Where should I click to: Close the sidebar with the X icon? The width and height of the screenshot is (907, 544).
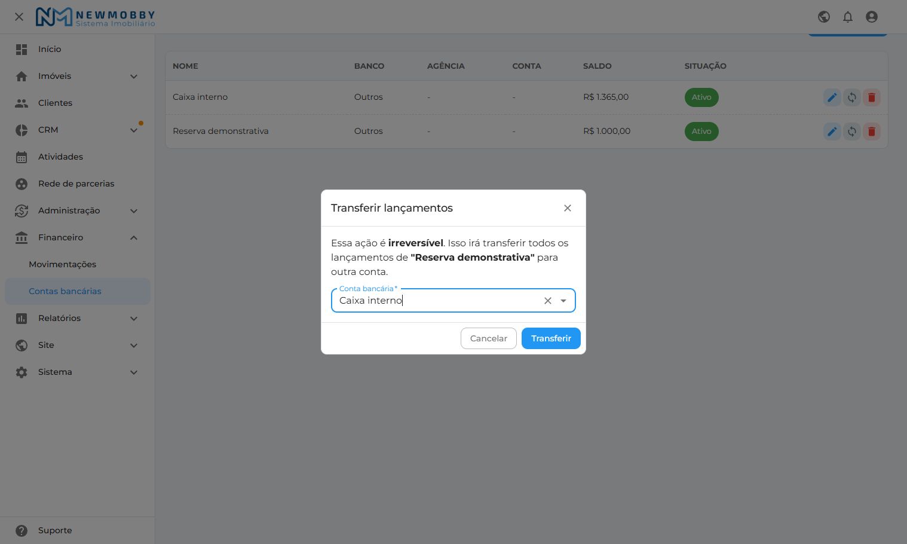point(19,17)
